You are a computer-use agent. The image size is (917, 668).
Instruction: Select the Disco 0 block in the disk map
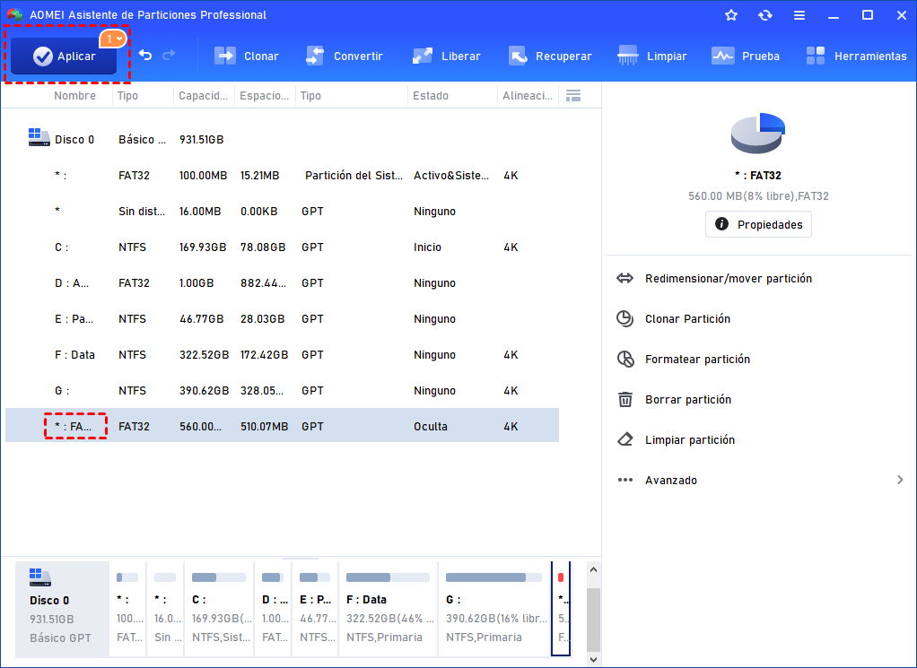pos(62,609)
